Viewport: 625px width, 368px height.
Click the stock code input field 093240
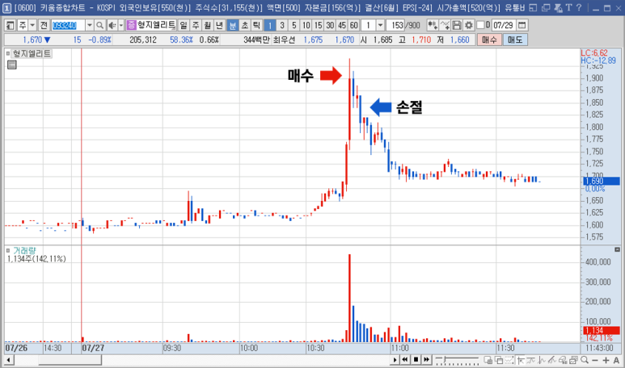[68, 26]
